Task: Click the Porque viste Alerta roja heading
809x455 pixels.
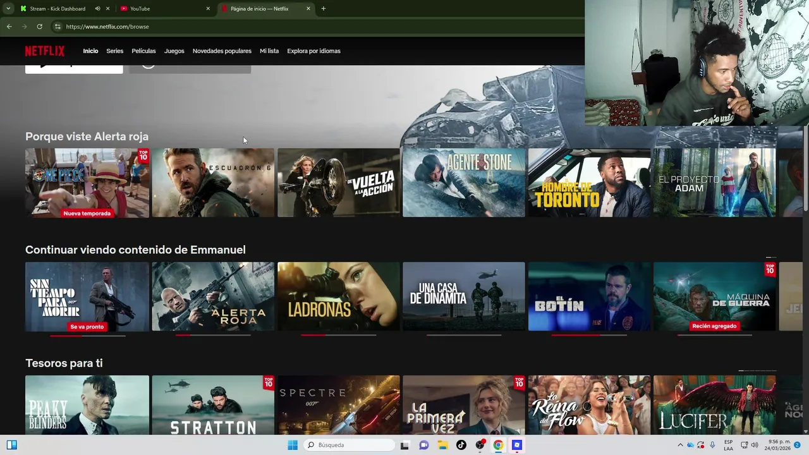Action: 87,136
